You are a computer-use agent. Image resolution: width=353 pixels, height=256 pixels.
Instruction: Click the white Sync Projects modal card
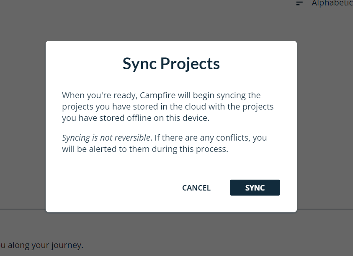coord(171,126)
